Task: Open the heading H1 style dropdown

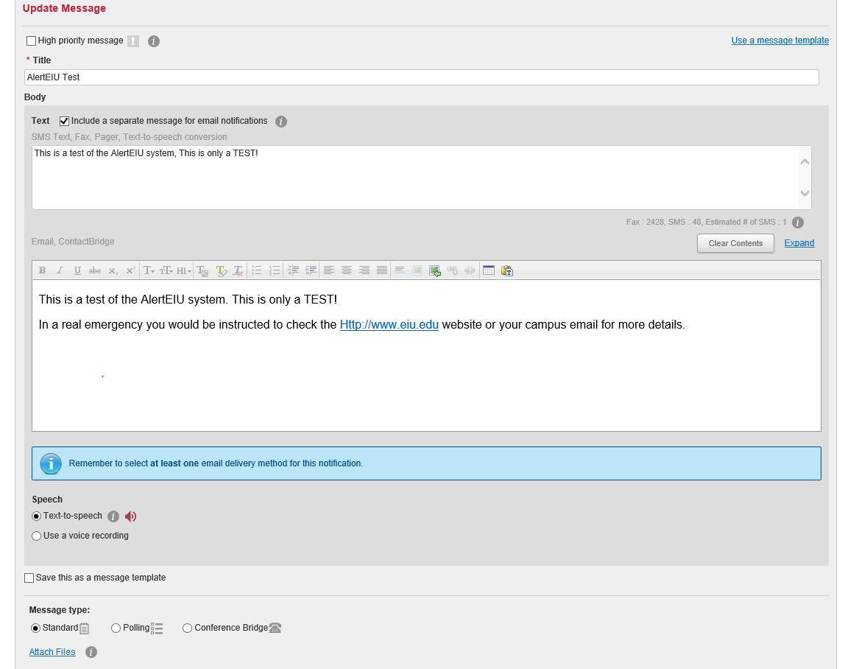Action: (x=183, y=270)
